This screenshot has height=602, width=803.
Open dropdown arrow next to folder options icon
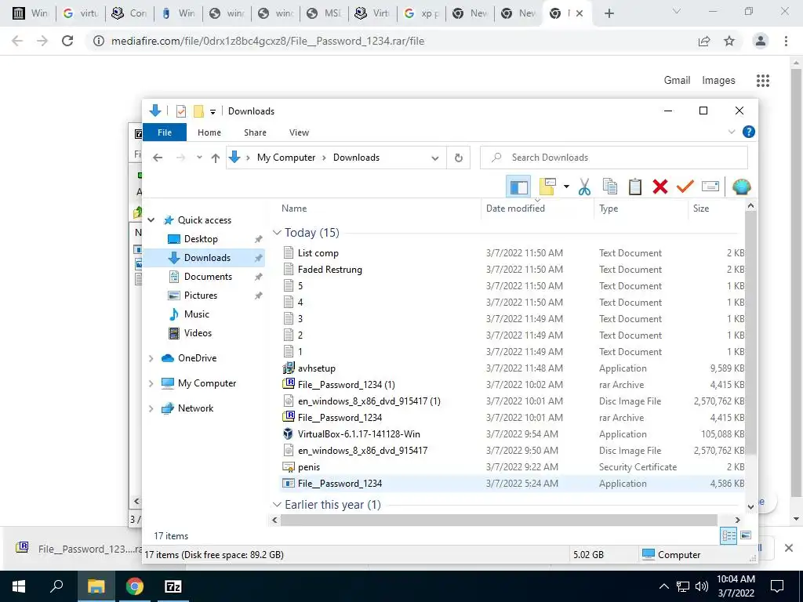pos(566,187)
